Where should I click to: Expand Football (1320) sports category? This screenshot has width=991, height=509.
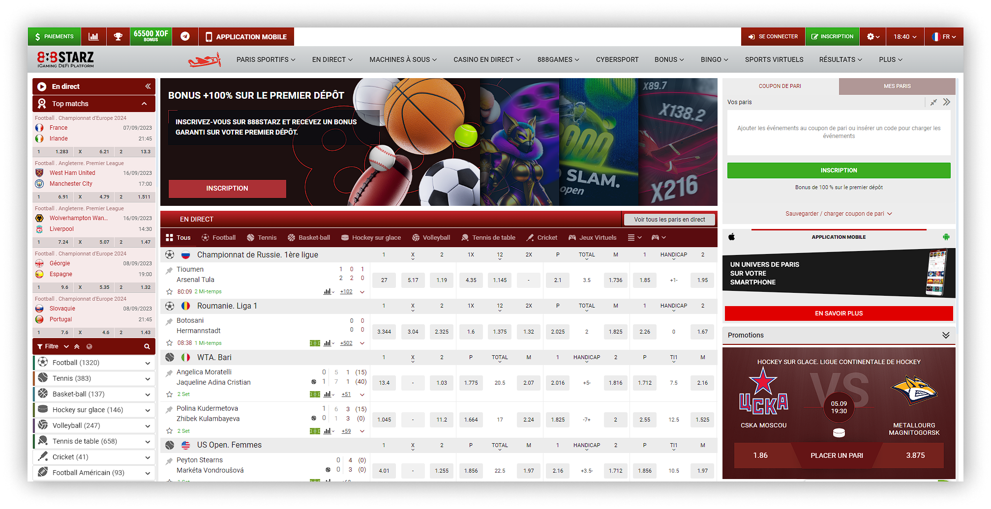[147, 363]
